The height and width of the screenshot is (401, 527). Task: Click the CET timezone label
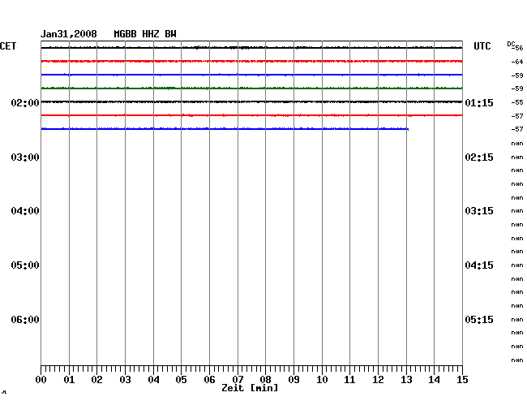8,46
